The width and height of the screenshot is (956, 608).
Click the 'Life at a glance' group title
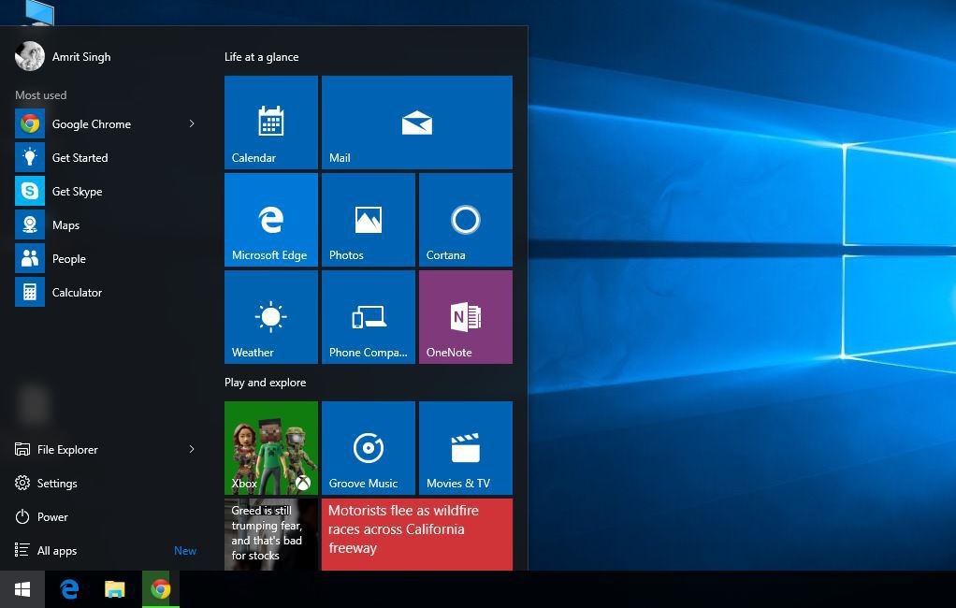click(x=262, y=57)
